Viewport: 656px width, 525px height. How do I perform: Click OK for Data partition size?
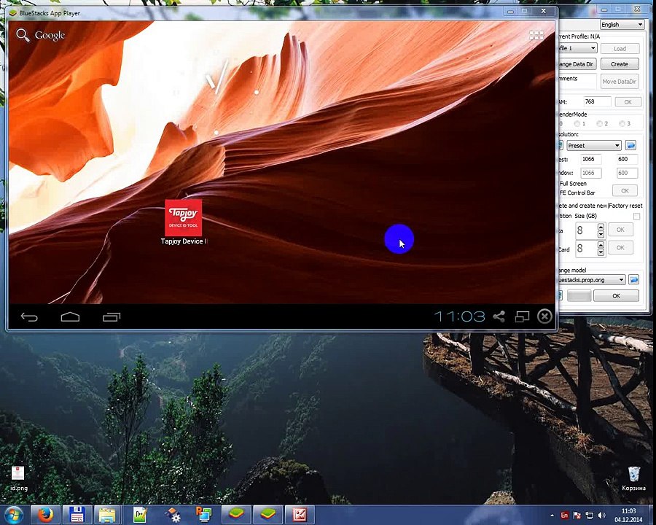pos(620,230)
